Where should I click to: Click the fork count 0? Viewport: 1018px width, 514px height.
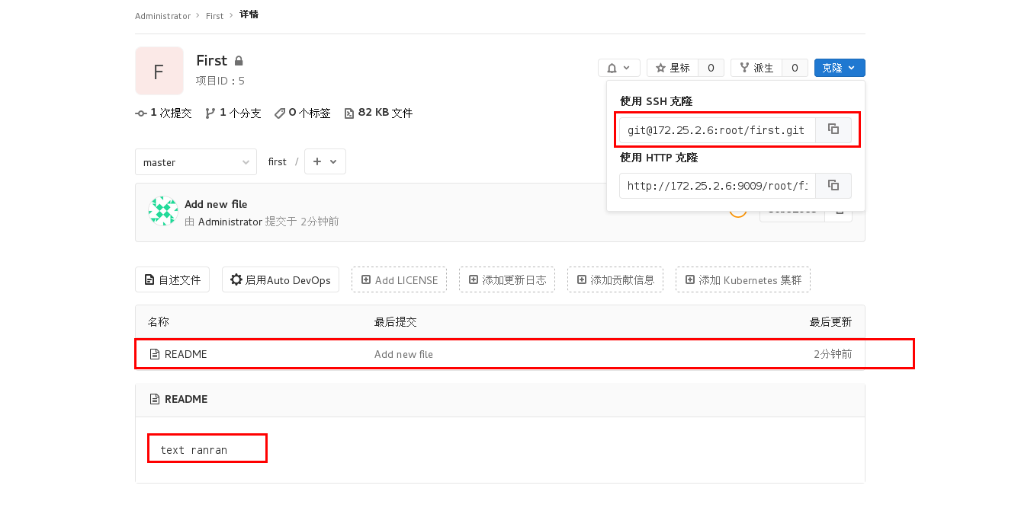[x=795, y=68]
